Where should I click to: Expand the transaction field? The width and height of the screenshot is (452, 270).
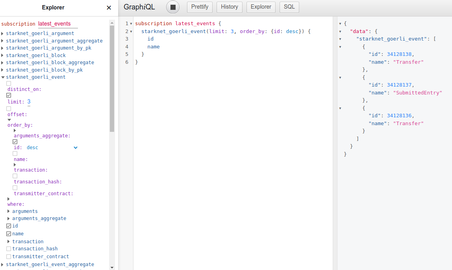point(8,242)
